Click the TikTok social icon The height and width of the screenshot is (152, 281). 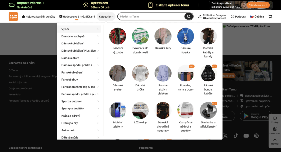(x=236, y=136)
